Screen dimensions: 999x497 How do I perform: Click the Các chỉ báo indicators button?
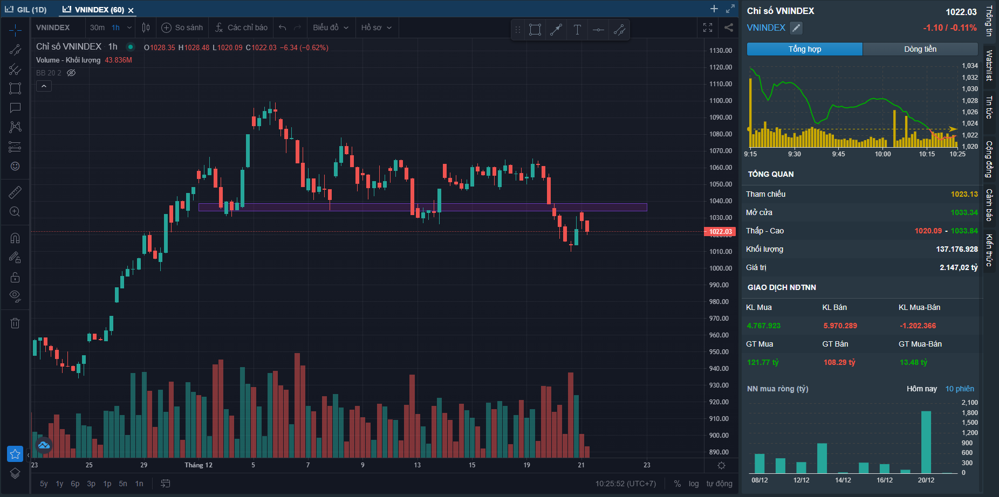pos(241,27)
